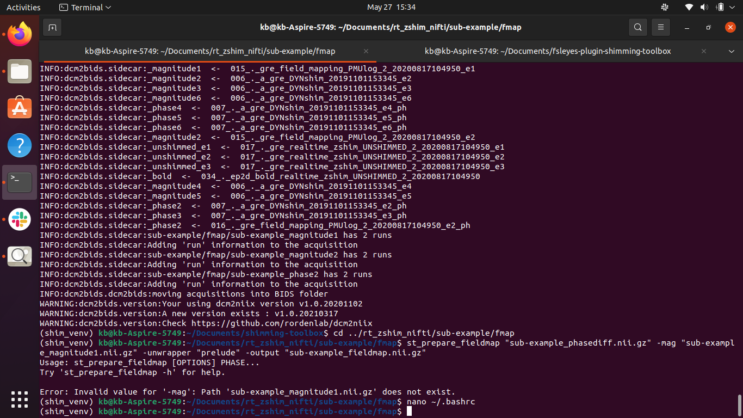
Task: Click the 'cd ../rt_zshim_nifti/sub-example/fmap' command
Action: tap(424, 333)
